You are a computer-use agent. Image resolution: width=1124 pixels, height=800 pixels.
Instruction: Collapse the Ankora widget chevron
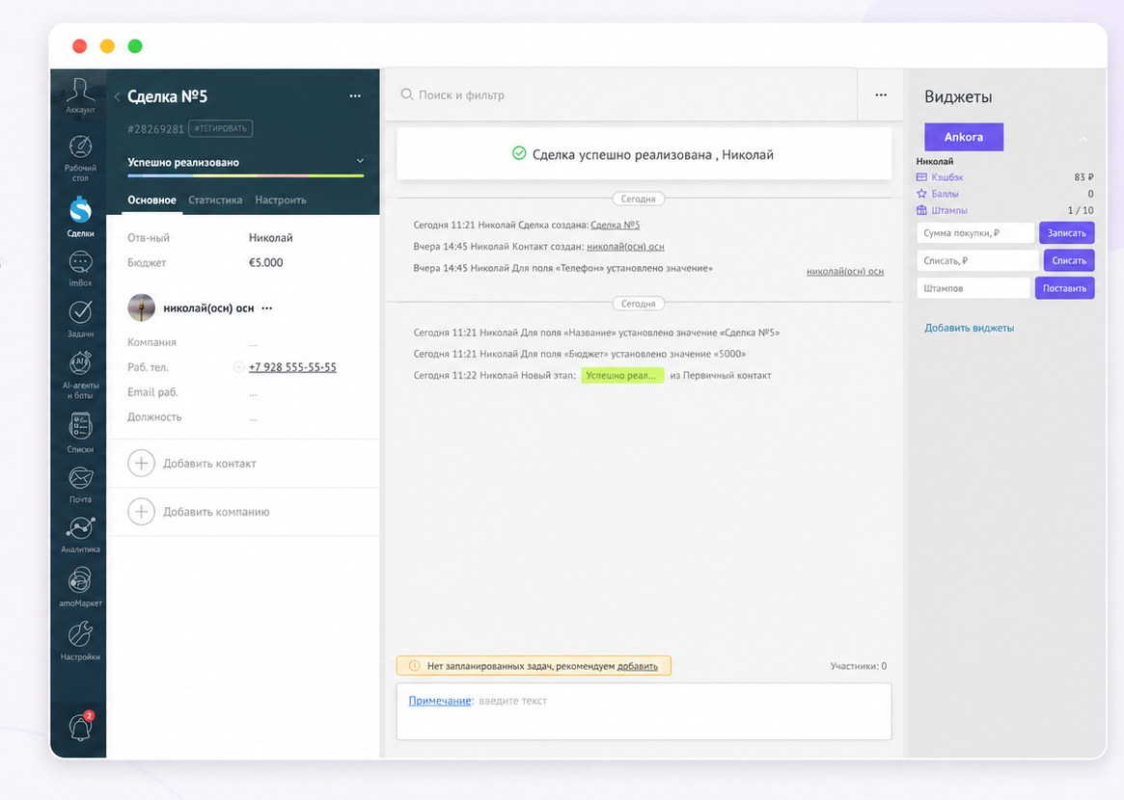coord(1083,139)
